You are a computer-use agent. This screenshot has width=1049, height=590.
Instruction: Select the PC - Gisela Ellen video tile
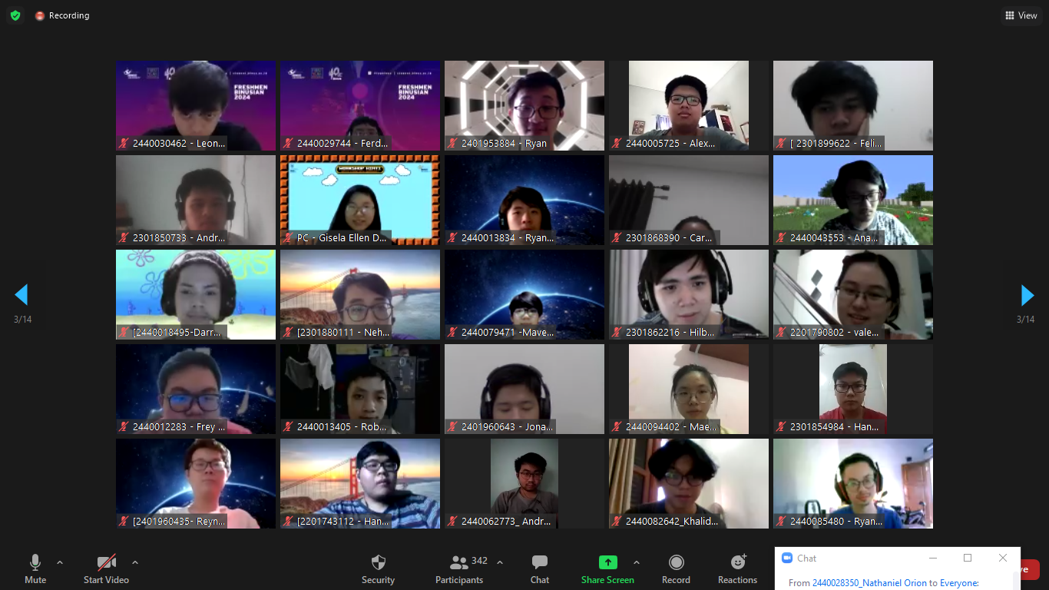point(359,200)
